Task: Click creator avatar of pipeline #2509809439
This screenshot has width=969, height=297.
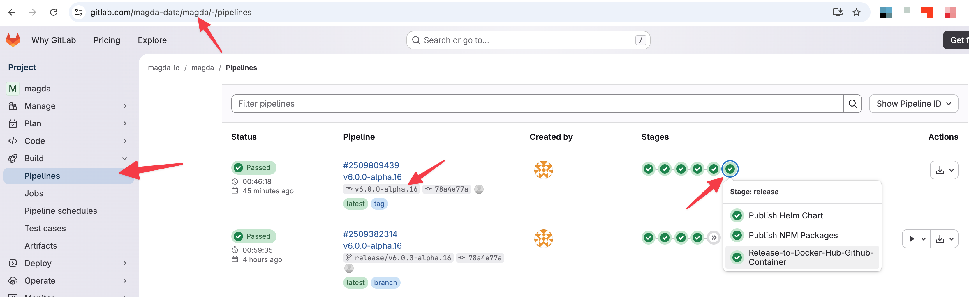Action: point(544,170)
